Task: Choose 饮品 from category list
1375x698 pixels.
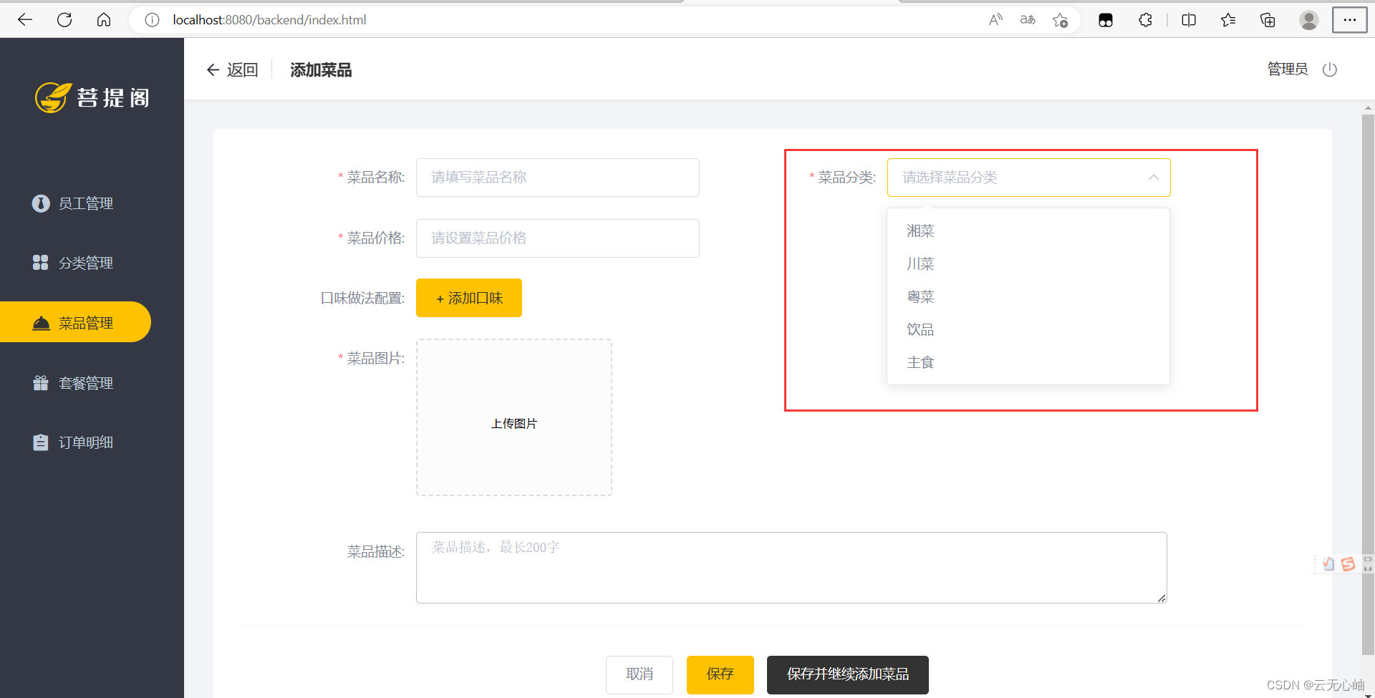Action: click(1028, 330)
